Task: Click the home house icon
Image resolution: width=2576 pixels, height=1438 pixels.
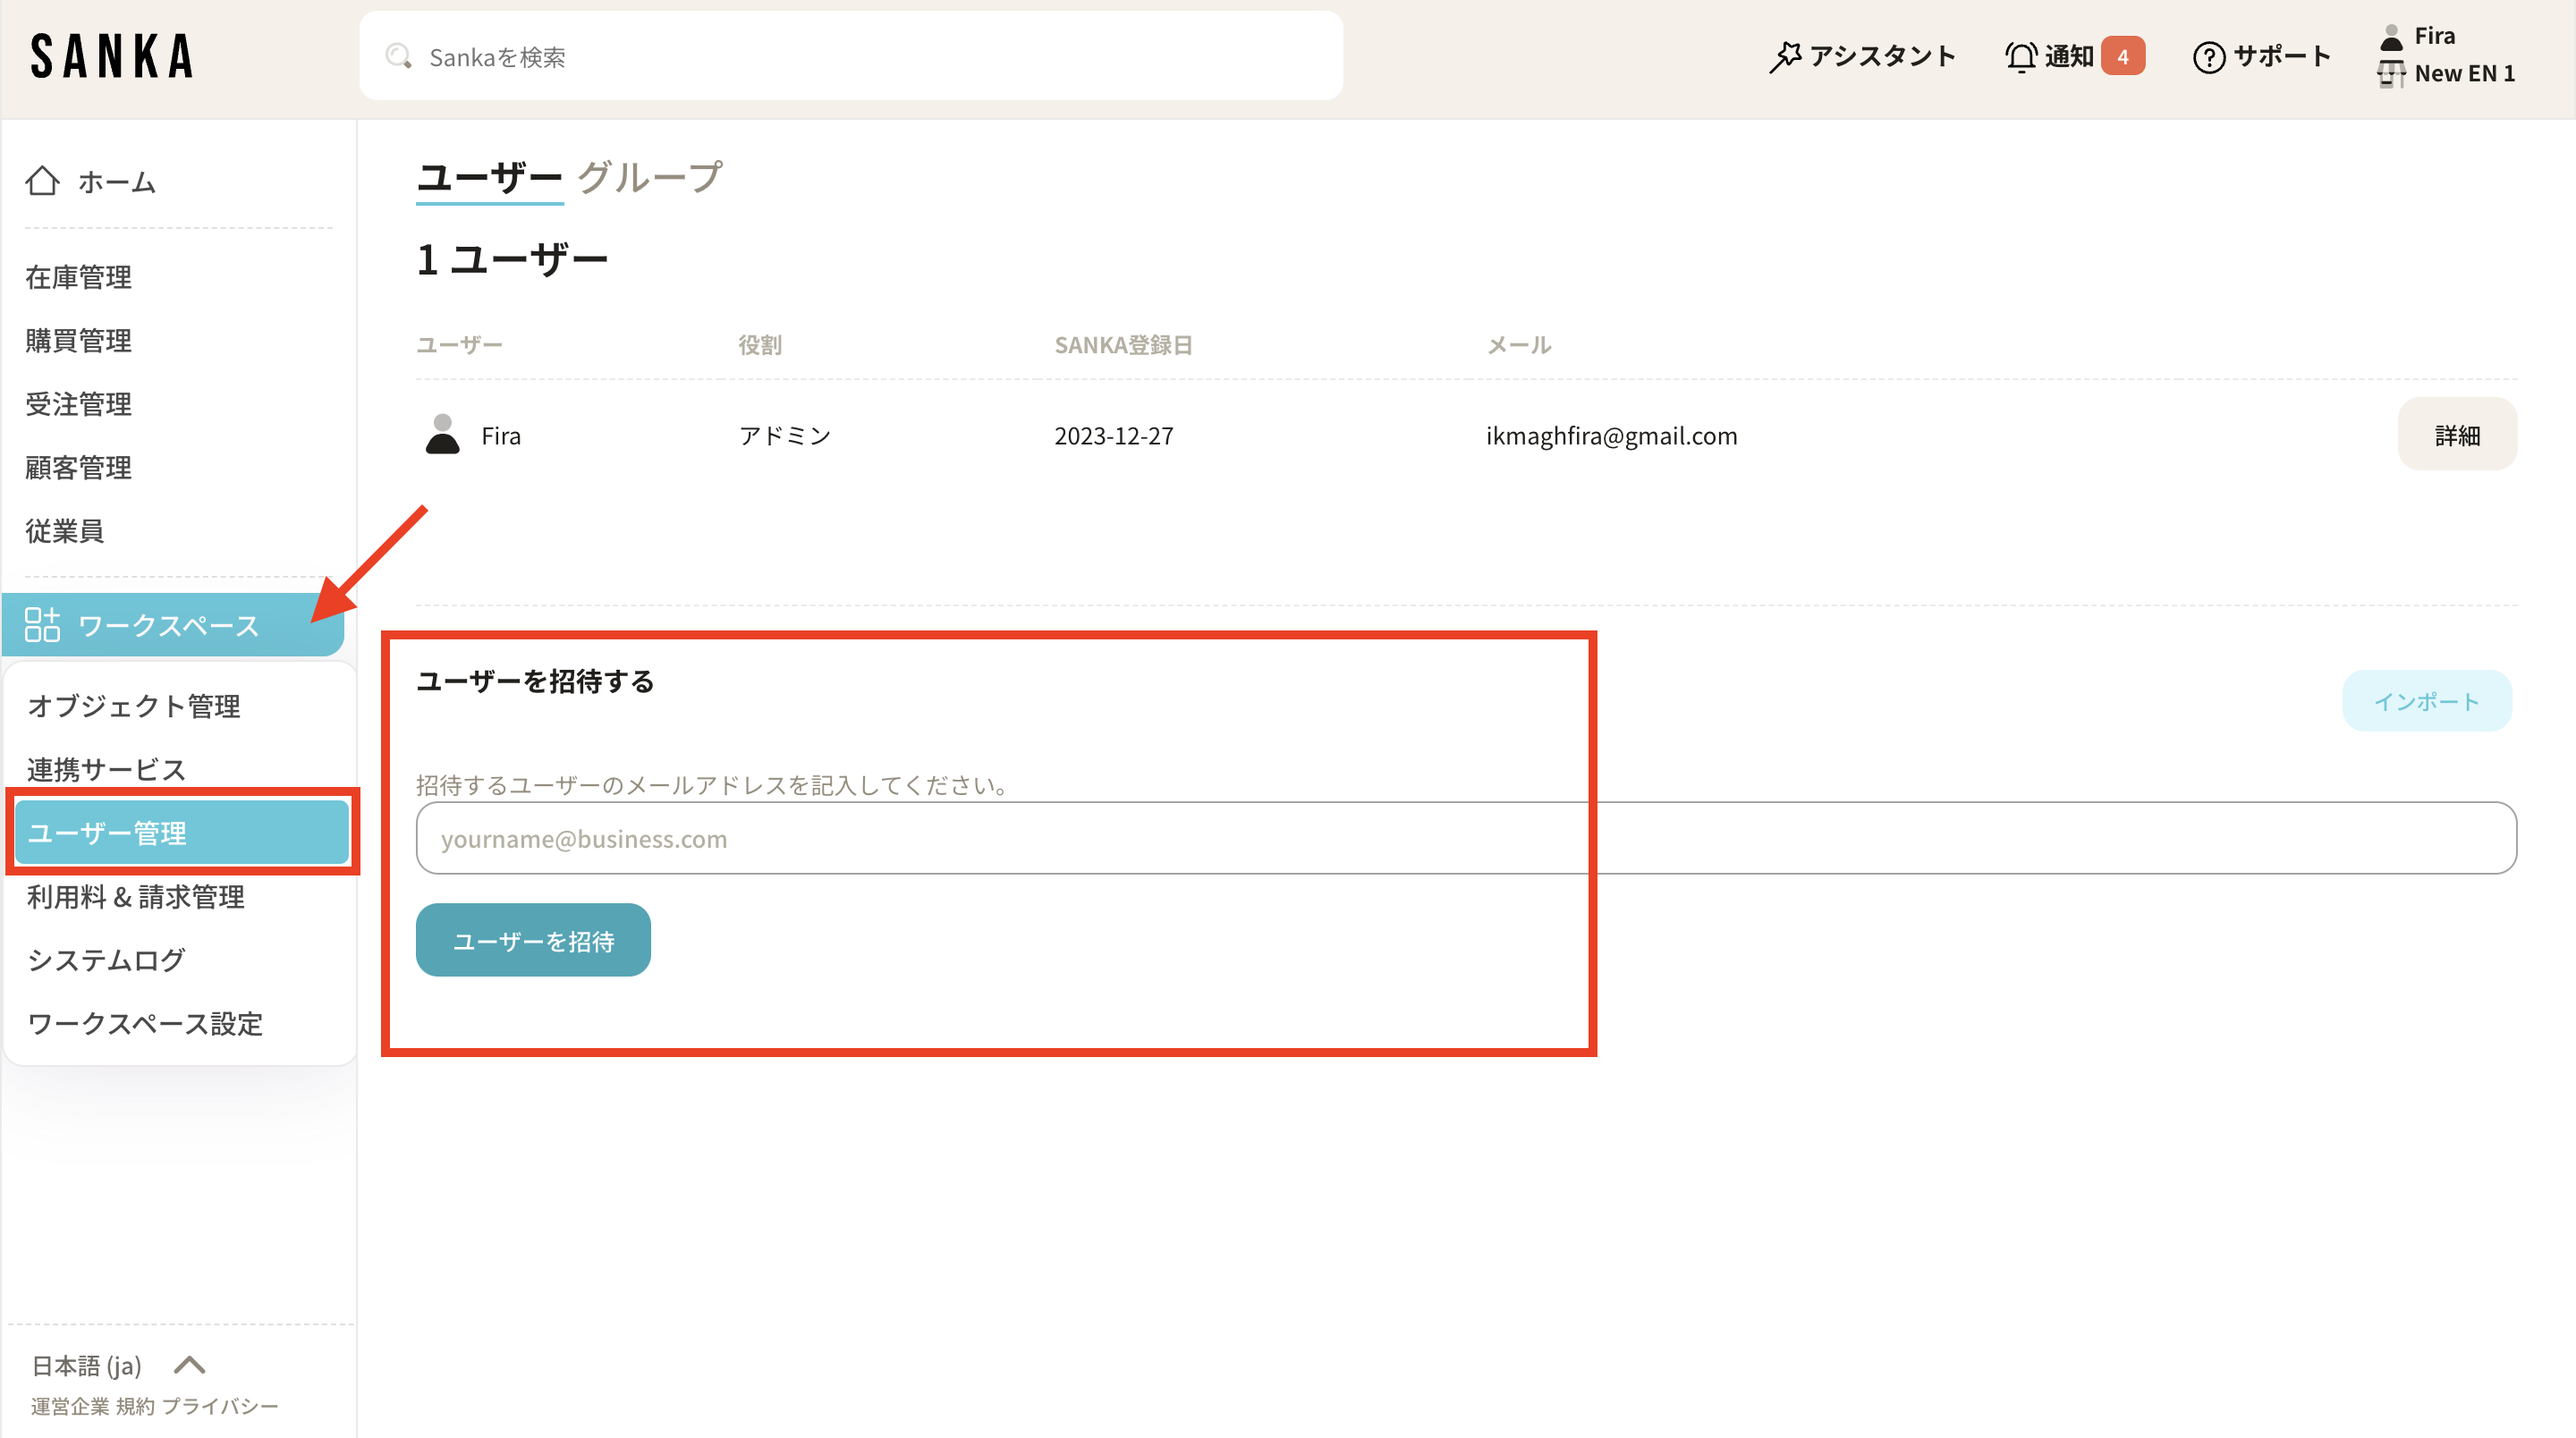Action: tap(42, 181)
